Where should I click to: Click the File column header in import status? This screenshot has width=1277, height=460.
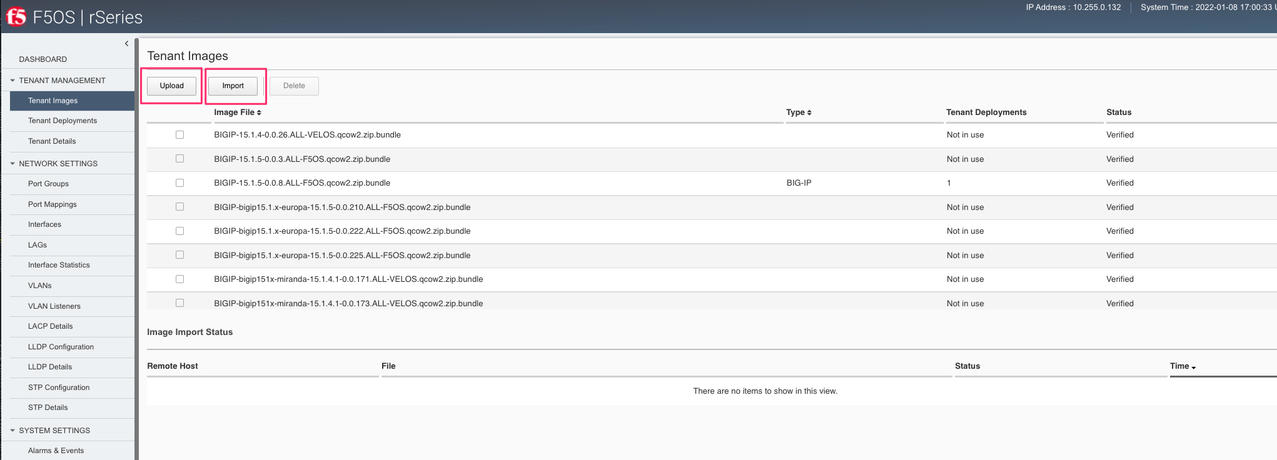[388, 366]
